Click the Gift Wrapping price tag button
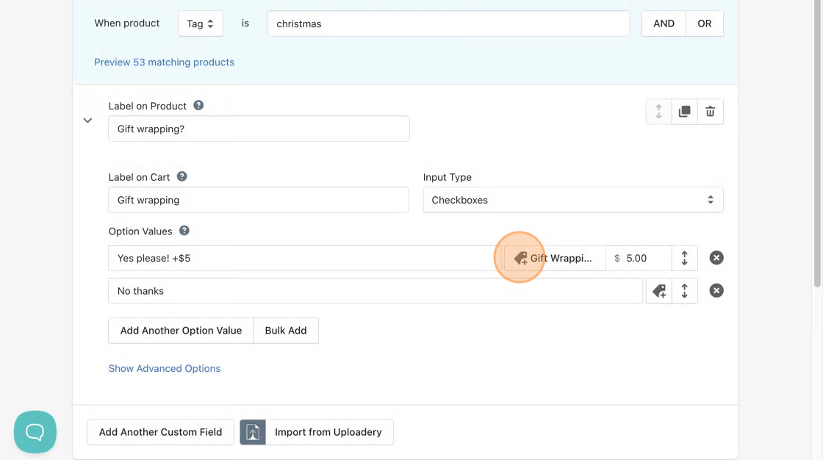Screen dimensions: 823x460 pos(555,258)
